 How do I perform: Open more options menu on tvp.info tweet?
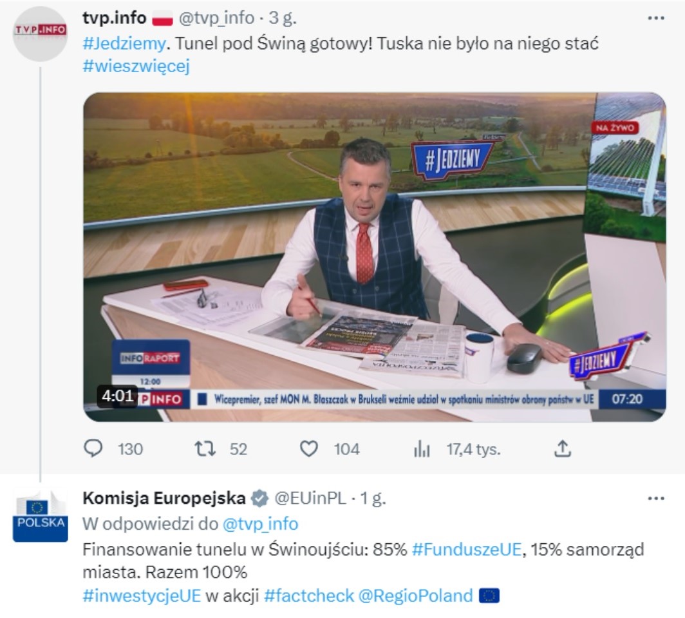[x=656, y=18]
